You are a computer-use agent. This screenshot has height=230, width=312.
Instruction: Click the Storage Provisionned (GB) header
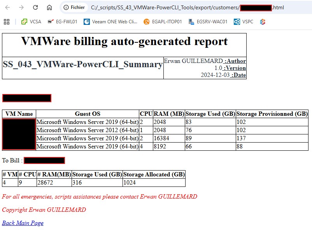click(x=272, y=114)
